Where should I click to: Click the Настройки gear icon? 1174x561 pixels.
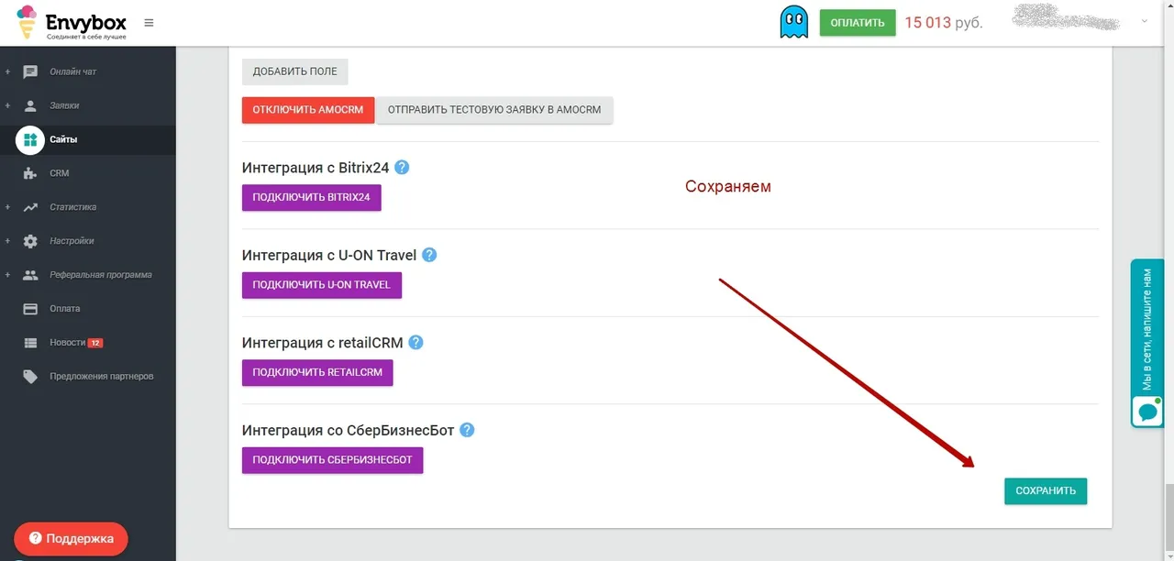30,241
